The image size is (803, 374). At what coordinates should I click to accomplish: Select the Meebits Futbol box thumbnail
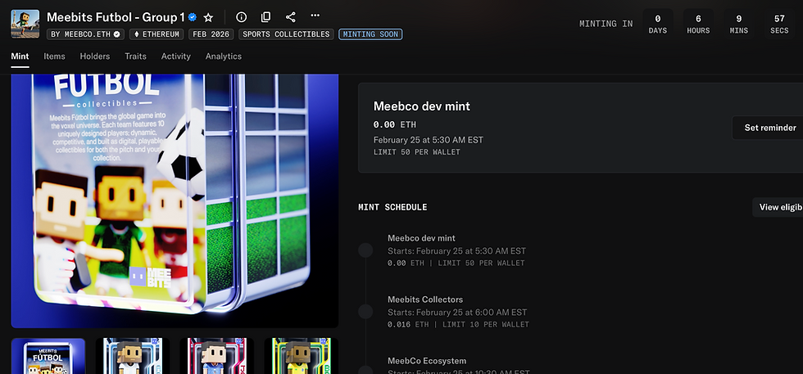[48, 356]
